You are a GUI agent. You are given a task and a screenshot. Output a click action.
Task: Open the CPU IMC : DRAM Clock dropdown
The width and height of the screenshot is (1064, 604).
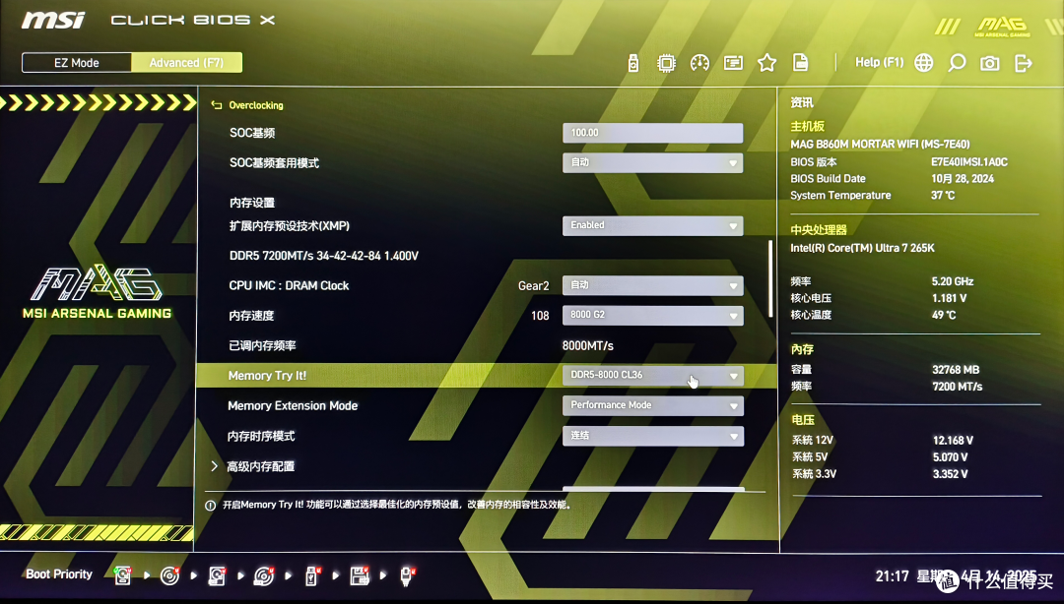point(653,285)
